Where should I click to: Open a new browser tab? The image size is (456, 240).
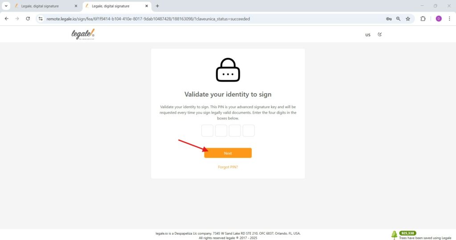(x=157, y=6)
